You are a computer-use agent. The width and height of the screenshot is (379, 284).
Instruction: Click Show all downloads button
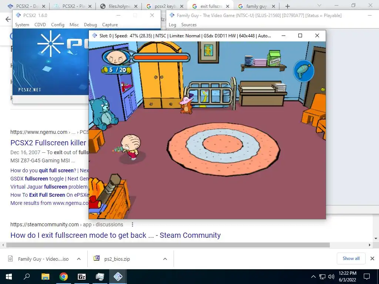351,258
